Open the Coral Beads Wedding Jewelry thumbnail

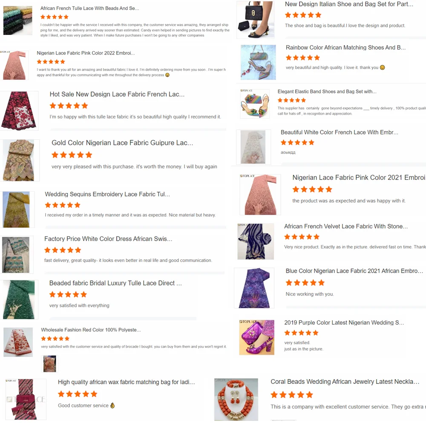(x=236, y=400)
